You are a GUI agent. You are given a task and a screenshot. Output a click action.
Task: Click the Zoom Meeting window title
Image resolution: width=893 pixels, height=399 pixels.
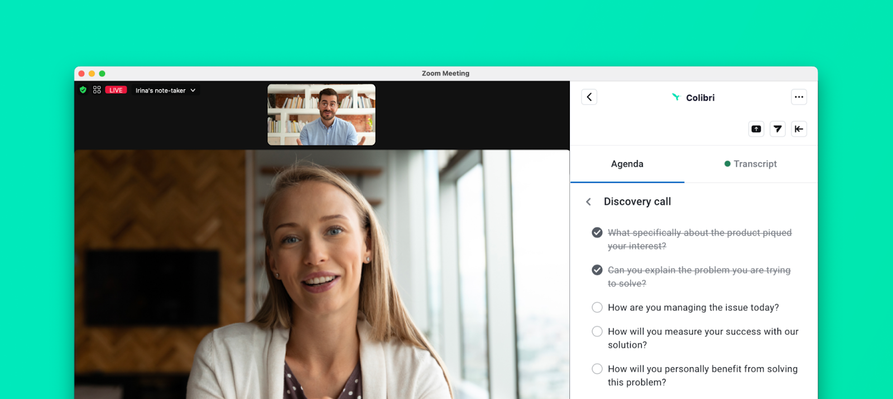click(445, 73)
